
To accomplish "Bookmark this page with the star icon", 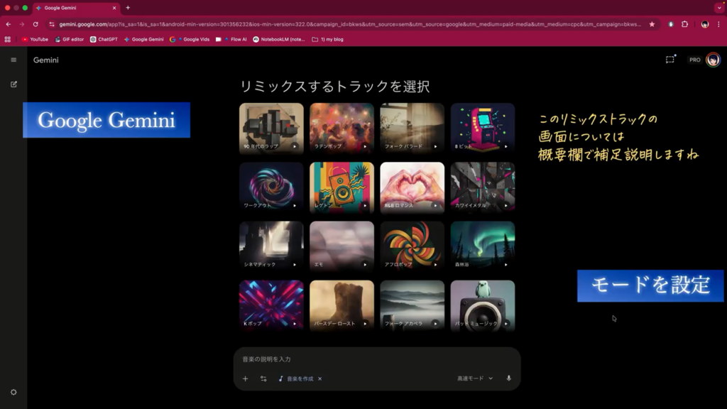I will click(652, 24).
